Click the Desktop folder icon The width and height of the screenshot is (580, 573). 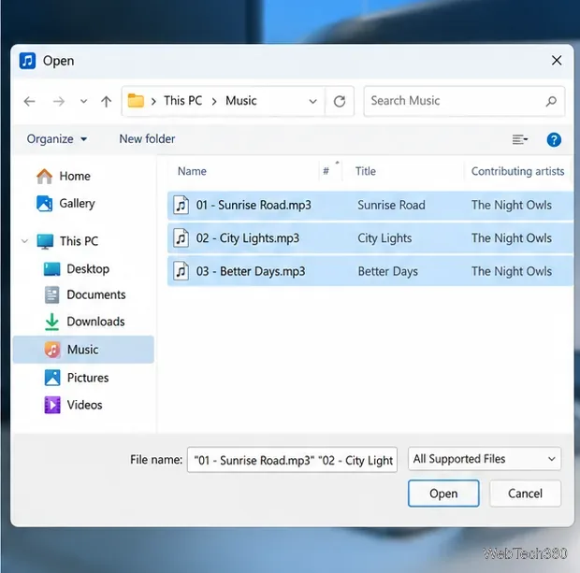click(x=51, y=269)
